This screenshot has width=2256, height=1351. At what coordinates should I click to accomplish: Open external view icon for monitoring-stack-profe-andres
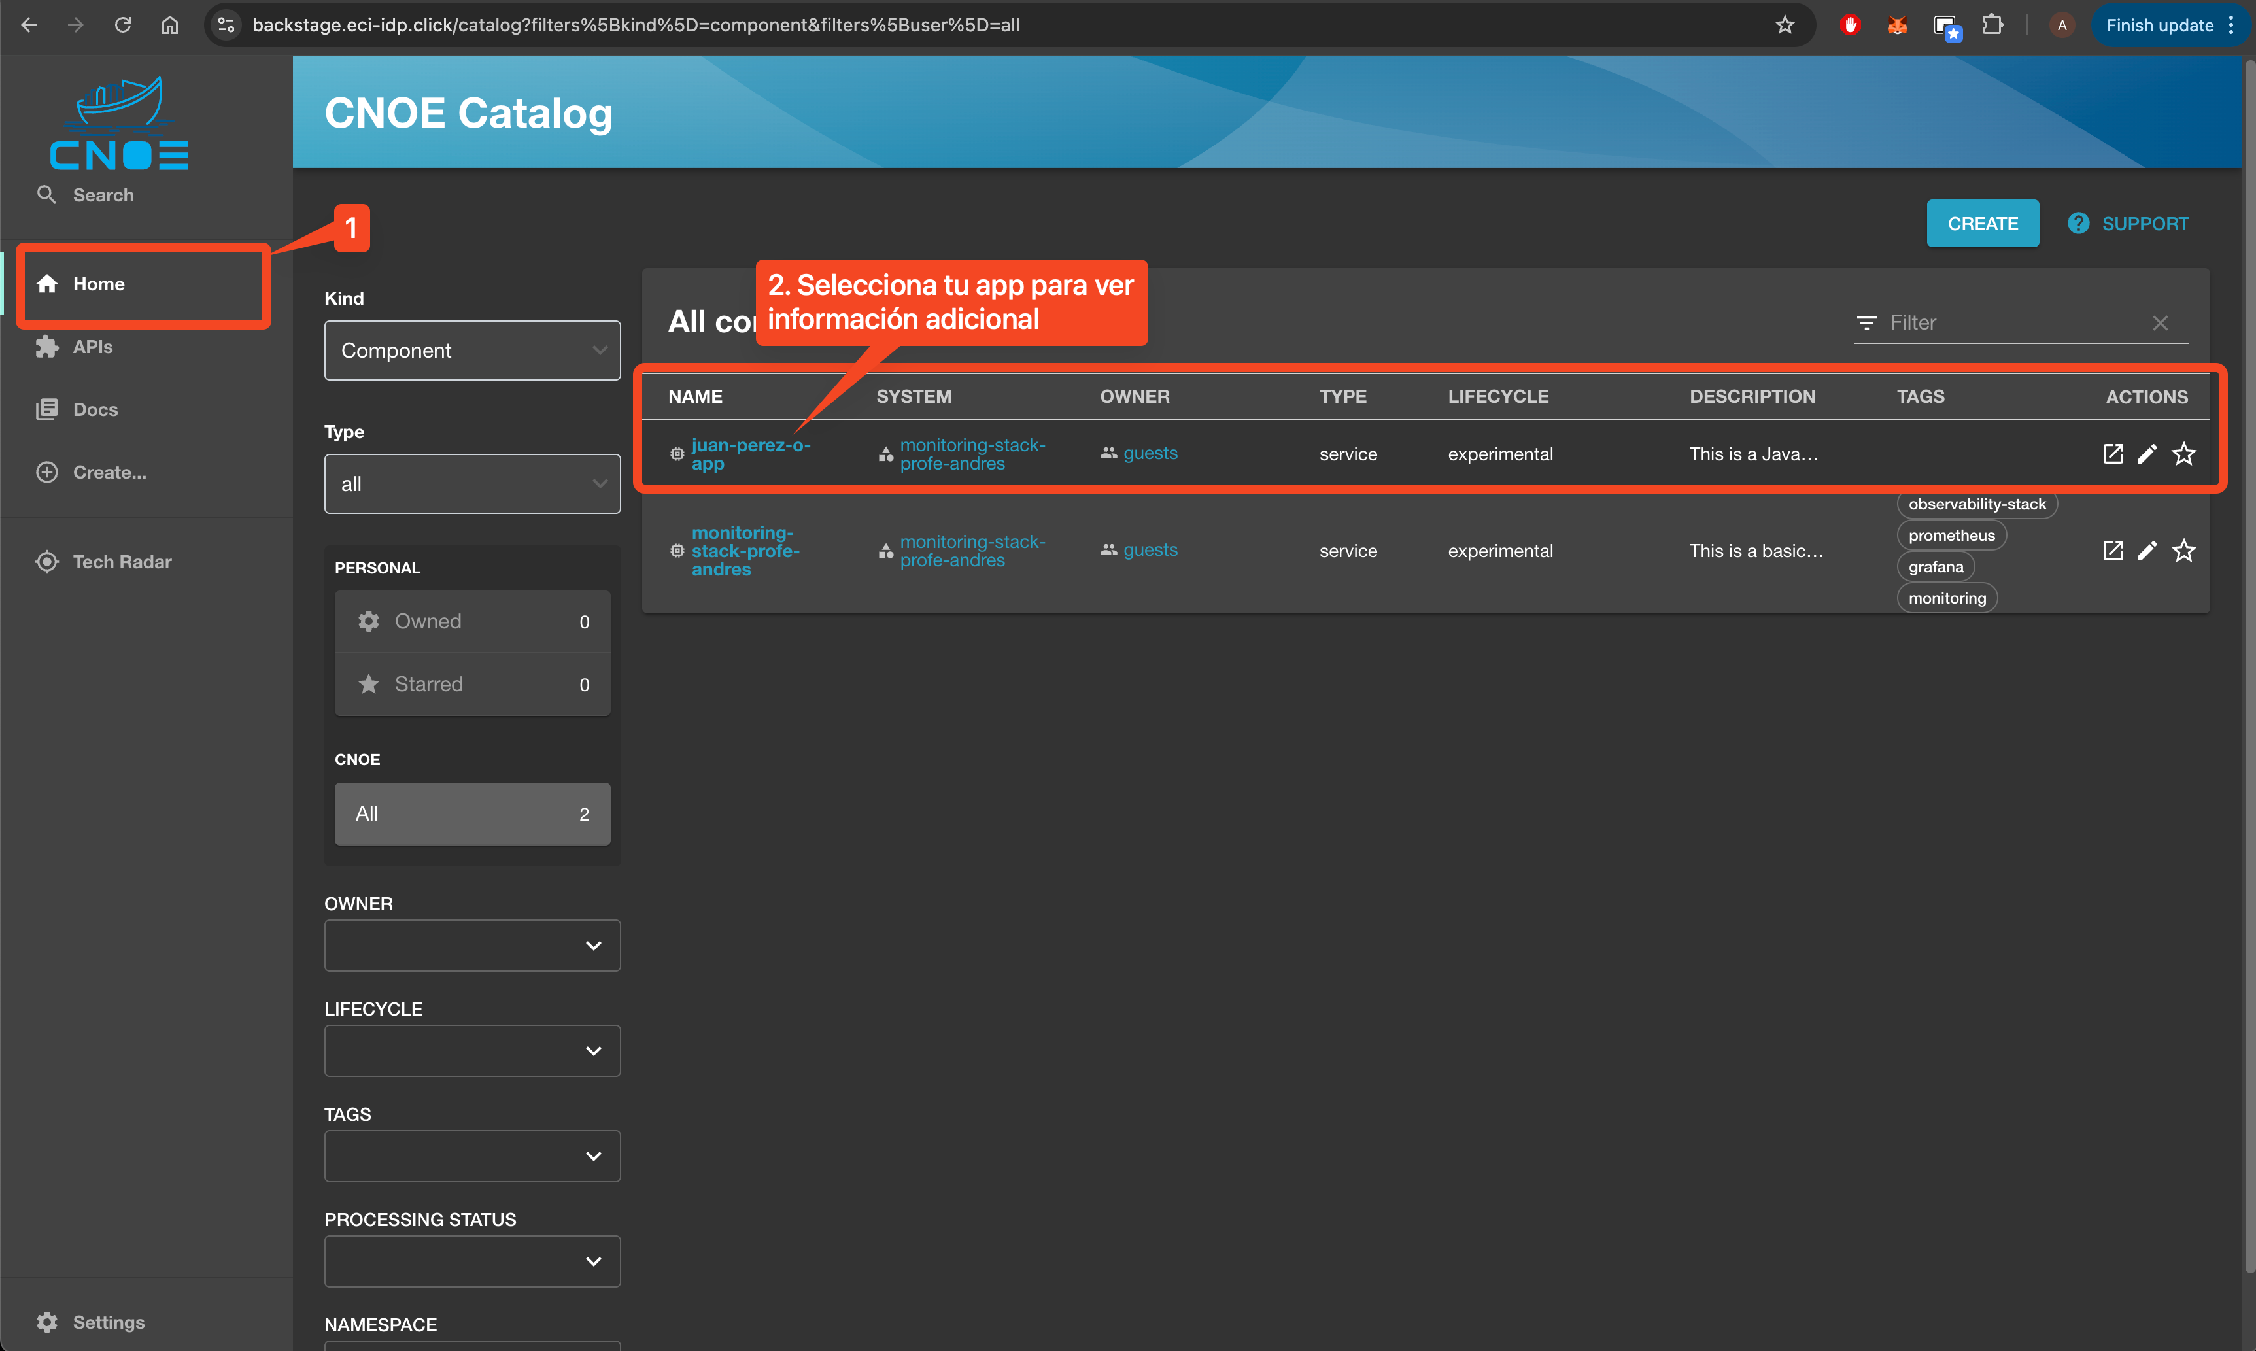click(2112, 550)
